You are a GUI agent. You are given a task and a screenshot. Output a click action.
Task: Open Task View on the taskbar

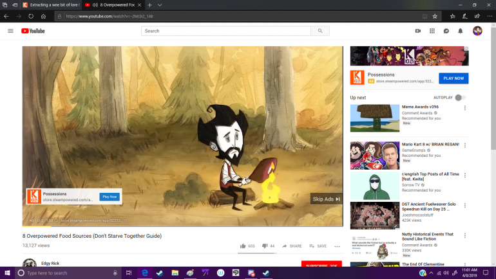coord(129,273)
